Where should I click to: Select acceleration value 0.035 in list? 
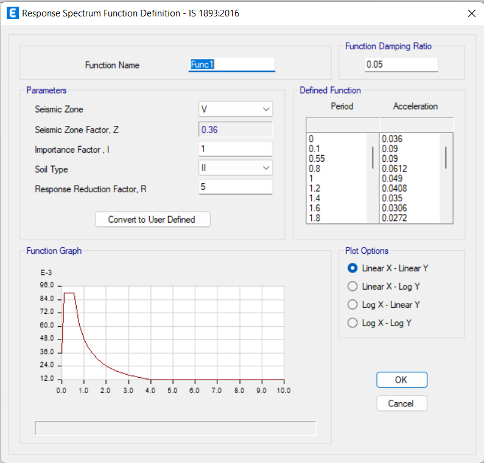click(392, 198)
